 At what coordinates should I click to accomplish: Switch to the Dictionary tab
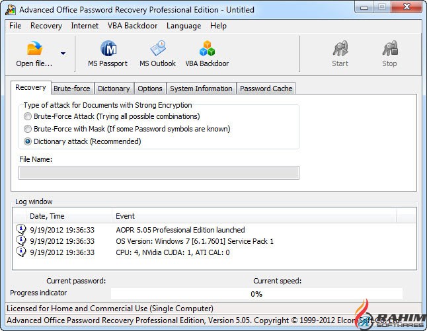click(114, 89)
